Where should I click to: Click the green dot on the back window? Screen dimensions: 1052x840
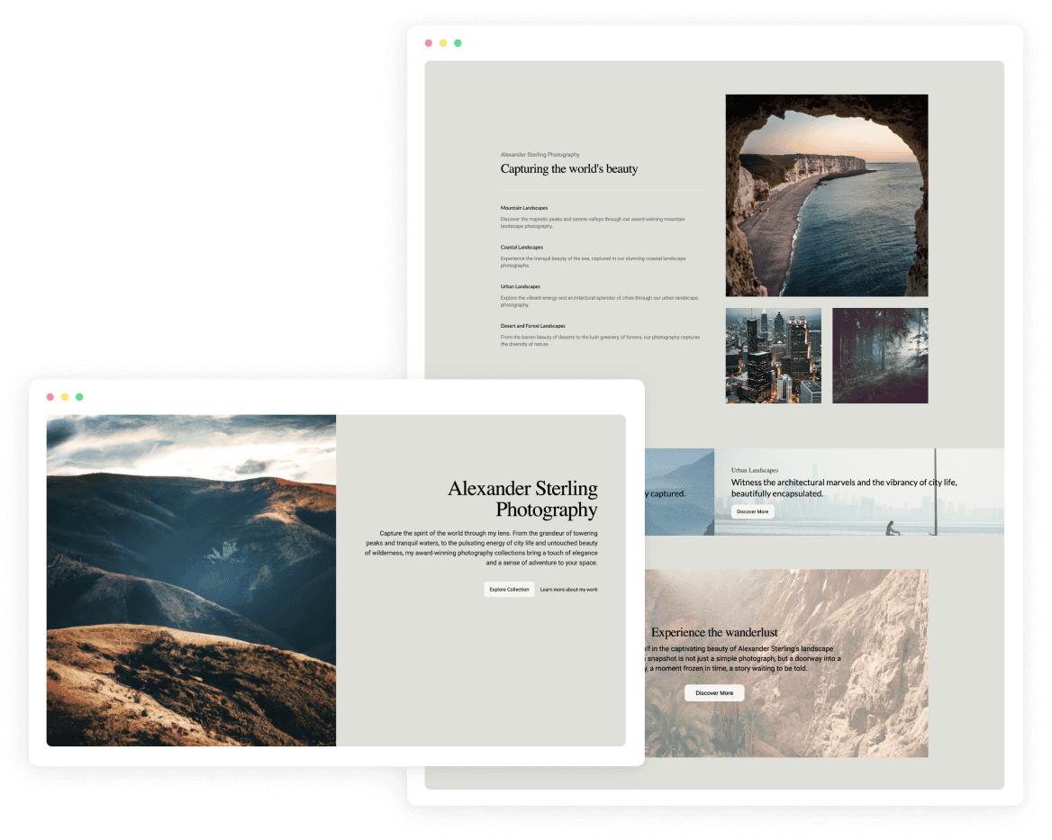click(458, 43)
